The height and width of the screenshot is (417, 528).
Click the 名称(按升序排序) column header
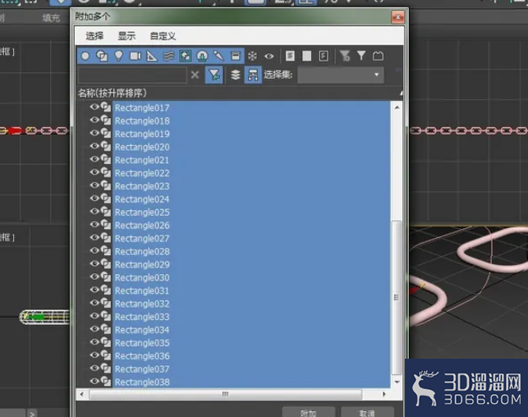pos(238,94)
